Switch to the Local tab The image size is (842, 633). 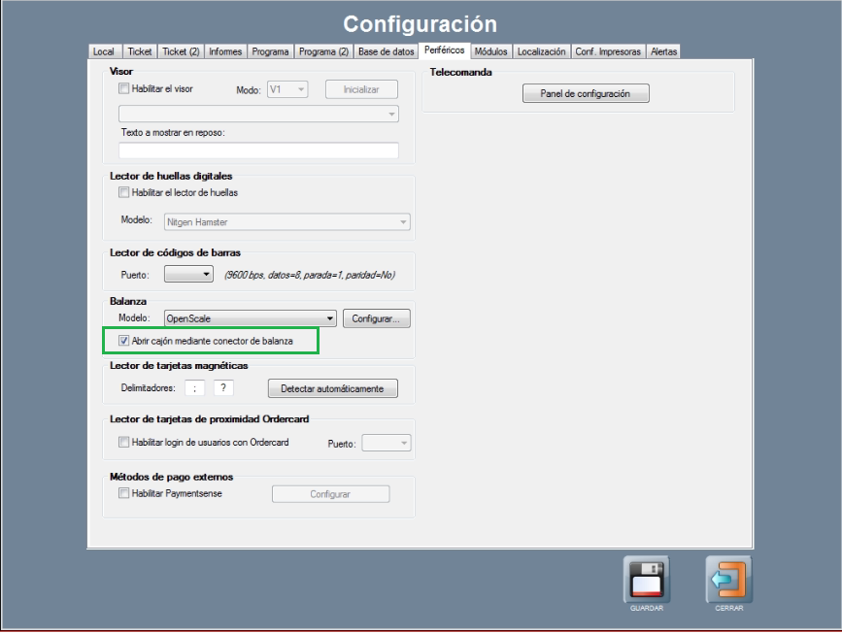coord(103,51)
